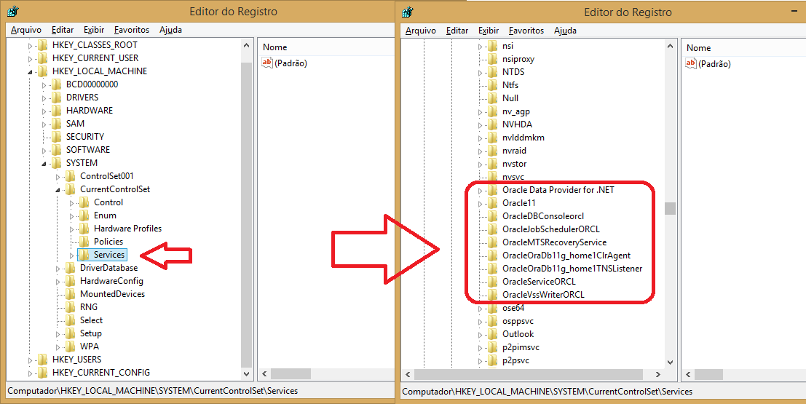Open Editar menu in right Registry Editor

point(457,31)
